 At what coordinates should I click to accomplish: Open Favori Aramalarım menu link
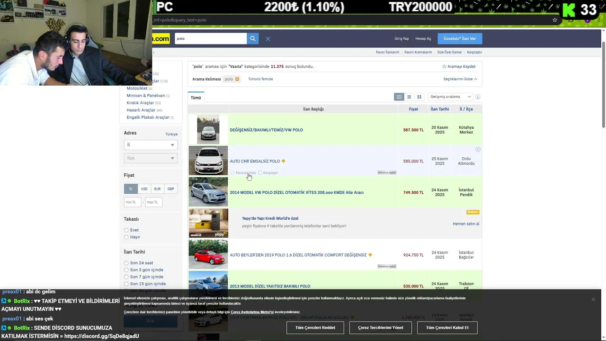tap(418, 52)
